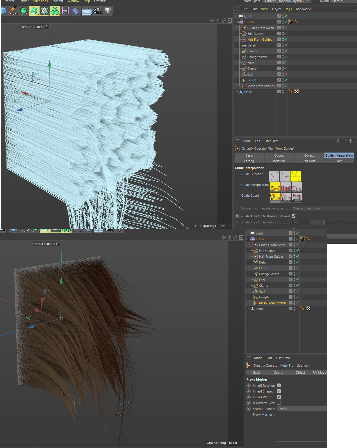Select the camera tool in top toolbar

click(x=97, y=11)
